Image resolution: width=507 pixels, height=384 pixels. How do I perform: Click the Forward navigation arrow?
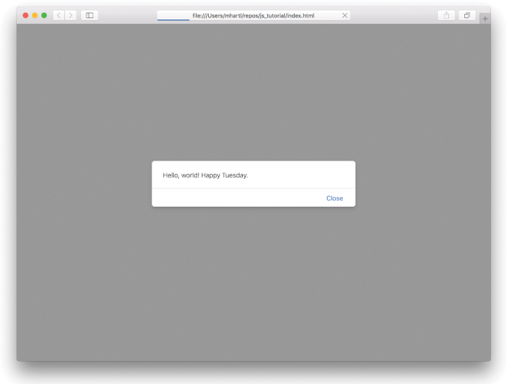click(x=71, y=15)
